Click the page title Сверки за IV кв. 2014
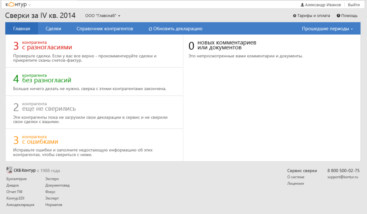 click(40, 16)
